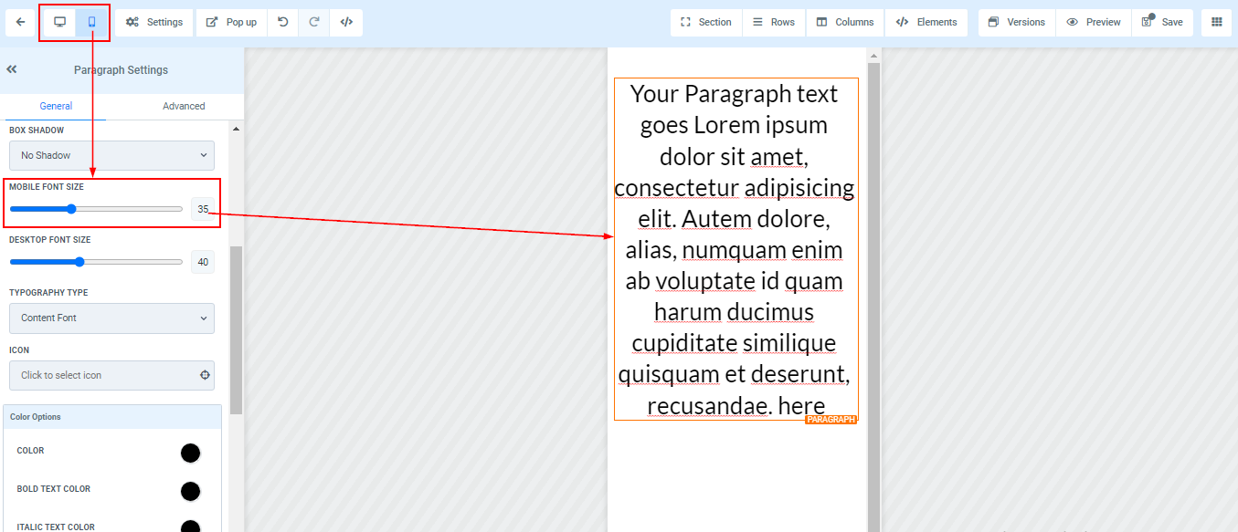
Task: Collapse the Color Options section
Action: point(111,417)
